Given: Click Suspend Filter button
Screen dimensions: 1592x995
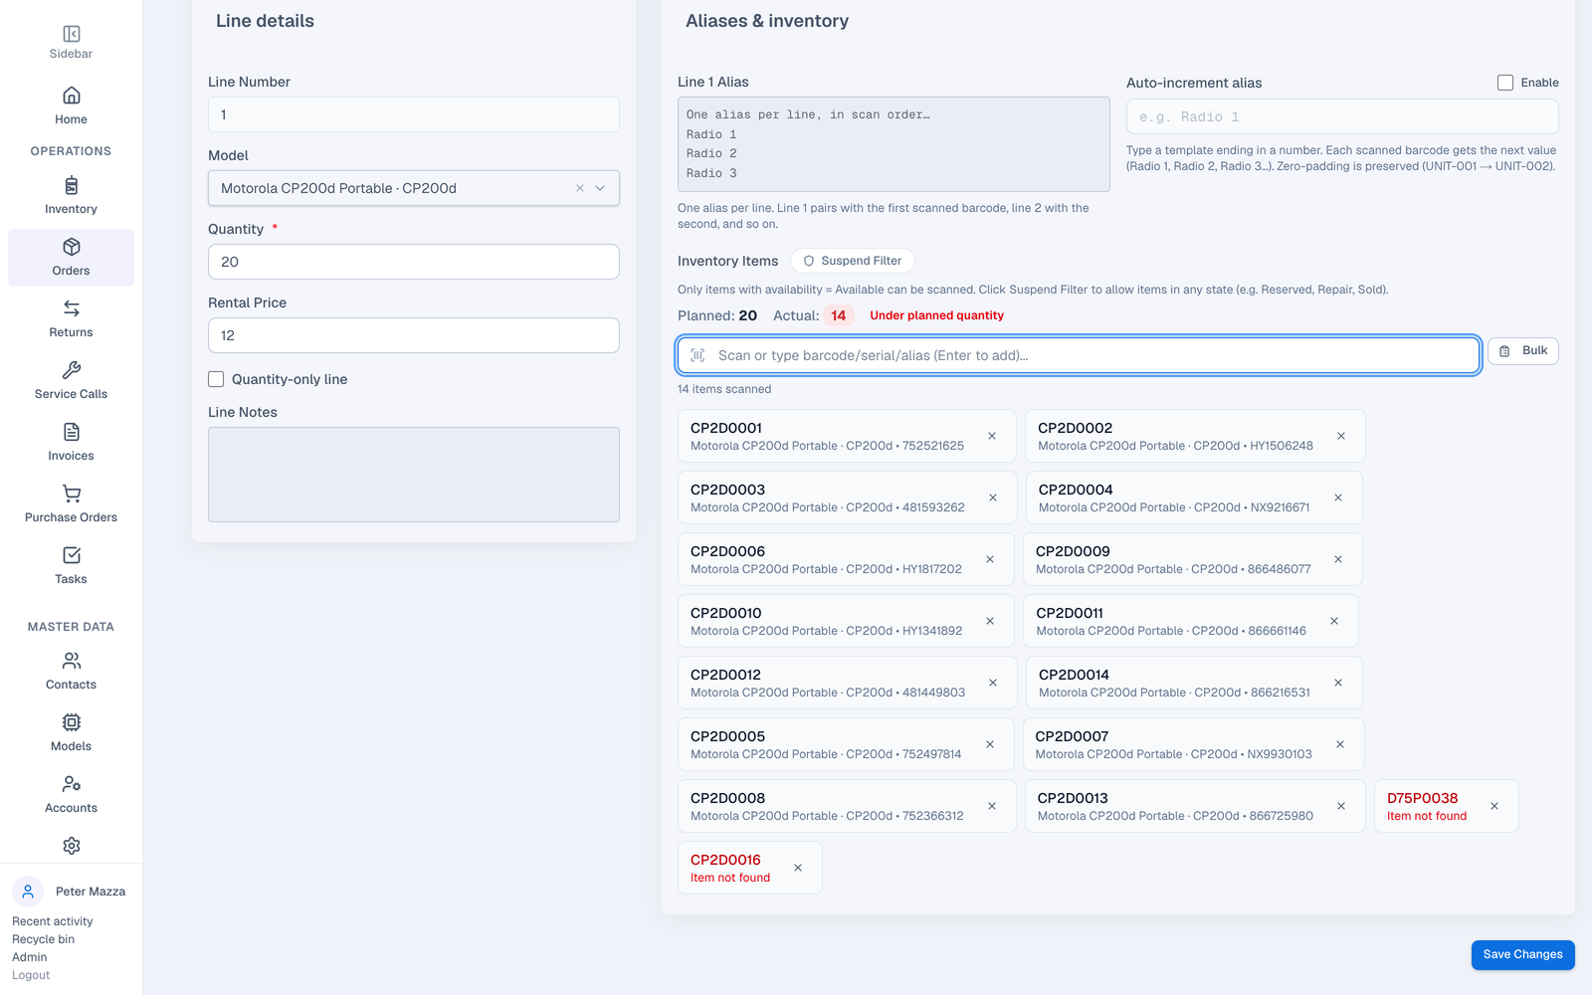Looking at the screenshot, I should 853,261.
